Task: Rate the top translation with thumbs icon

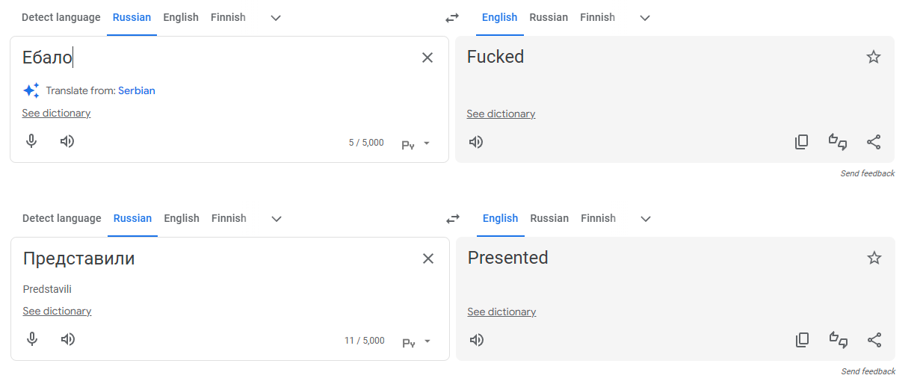Action: coord(838,141)
